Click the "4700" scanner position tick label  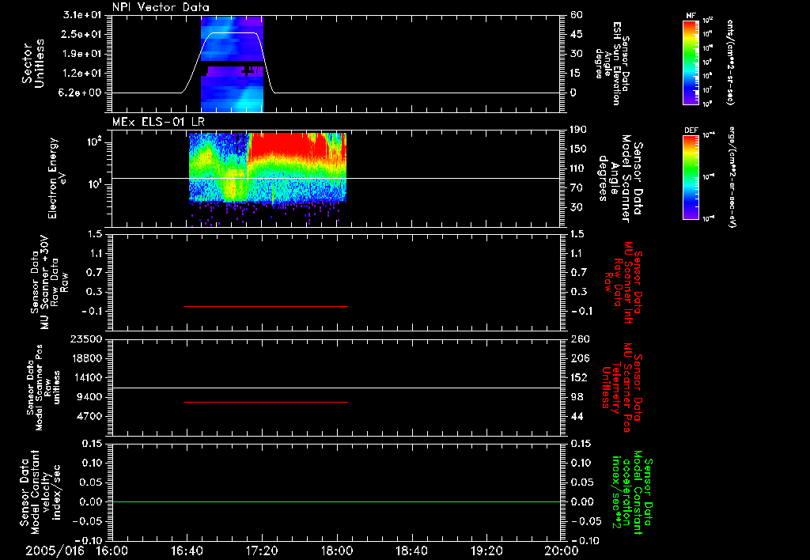89,416
